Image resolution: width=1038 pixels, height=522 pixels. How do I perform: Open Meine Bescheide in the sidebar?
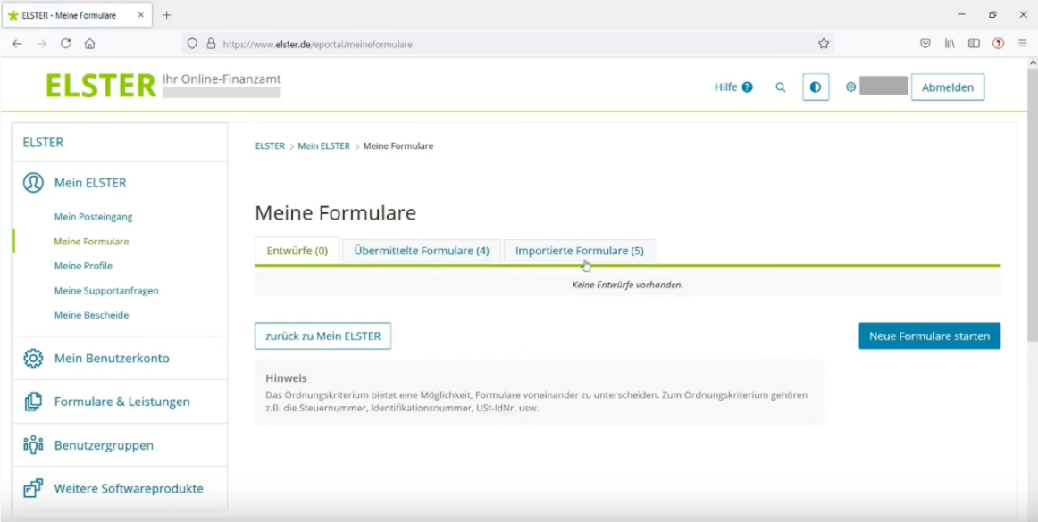coord(91,315)
